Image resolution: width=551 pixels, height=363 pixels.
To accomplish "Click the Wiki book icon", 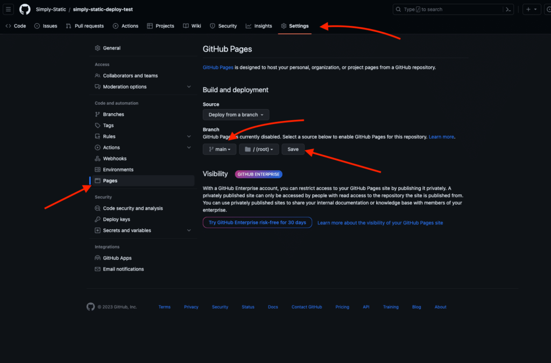I will pos(186,26).
